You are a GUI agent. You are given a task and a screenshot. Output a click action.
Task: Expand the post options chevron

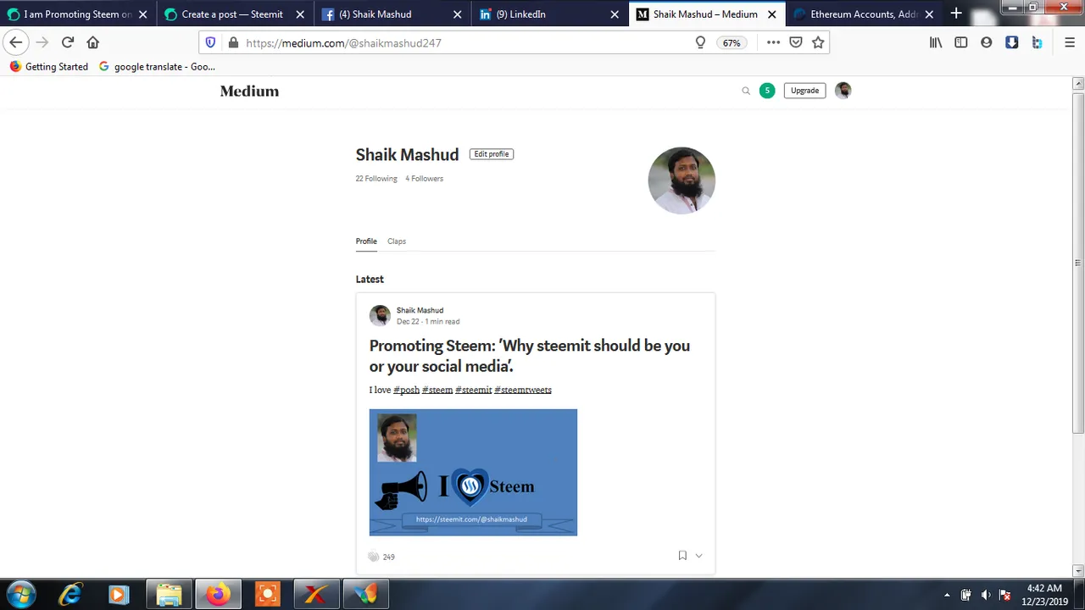tap(698, 556)
